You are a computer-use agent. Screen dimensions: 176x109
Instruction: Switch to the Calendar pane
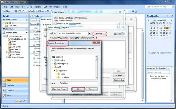point(15,85)
